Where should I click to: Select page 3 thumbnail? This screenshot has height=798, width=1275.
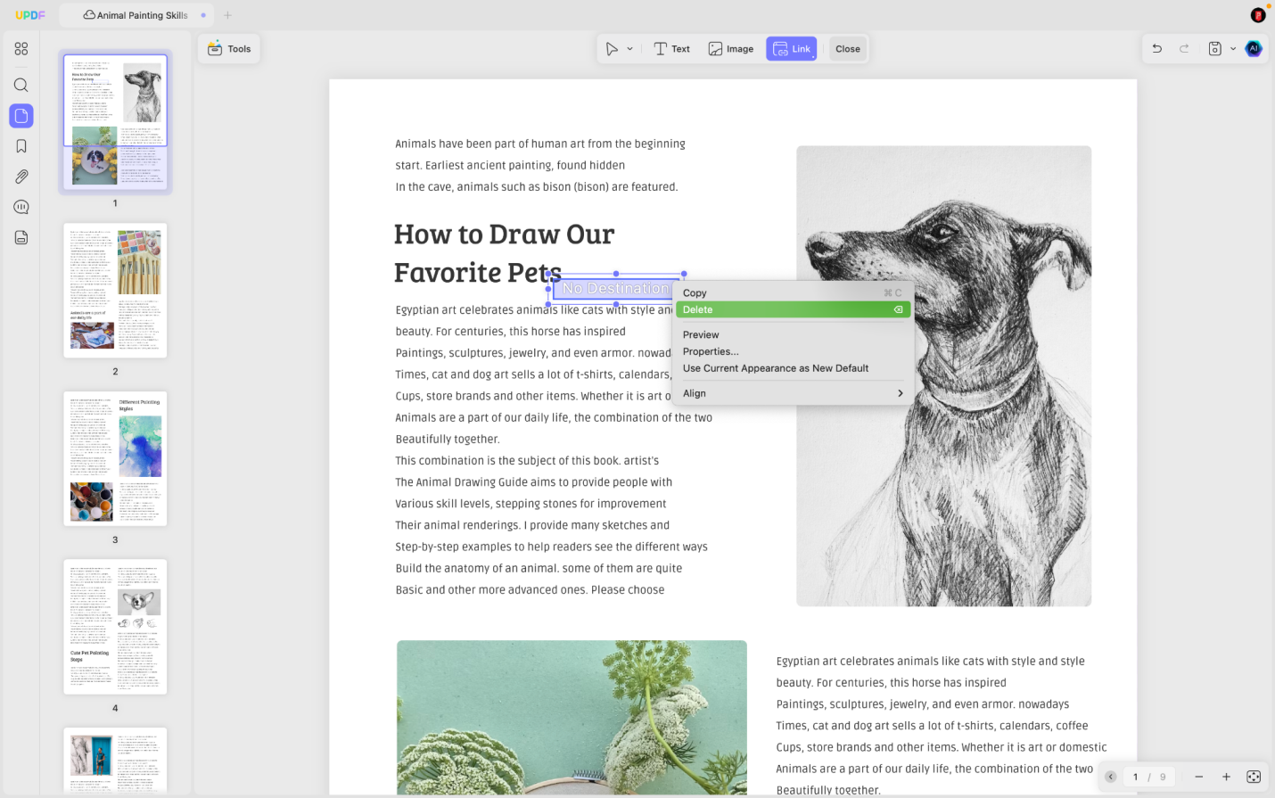115,458
